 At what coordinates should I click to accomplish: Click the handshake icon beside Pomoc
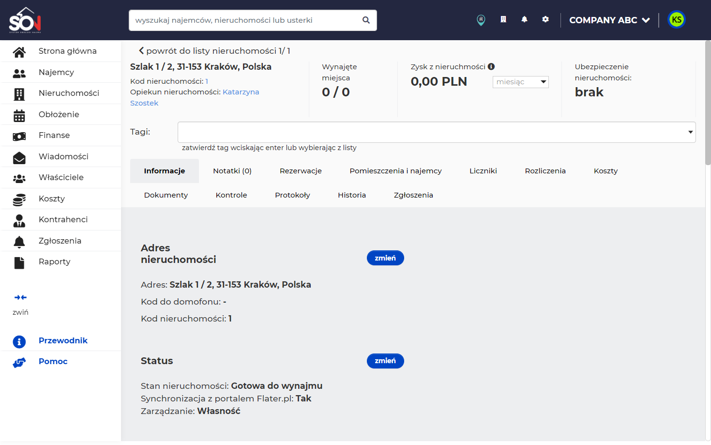click(19, 362)
